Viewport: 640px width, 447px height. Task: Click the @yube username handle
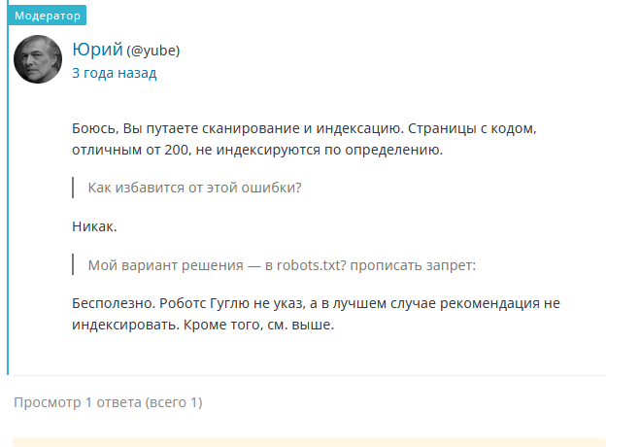click(152, 51)
